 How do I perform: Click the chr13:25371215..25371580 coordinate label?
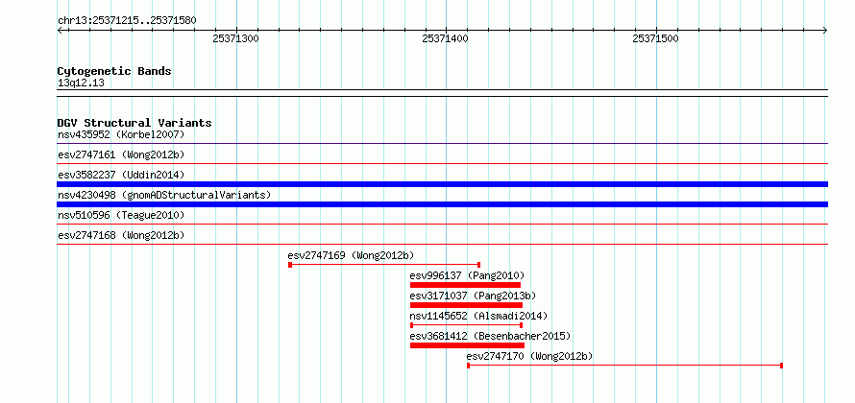(x=127, y=21)
